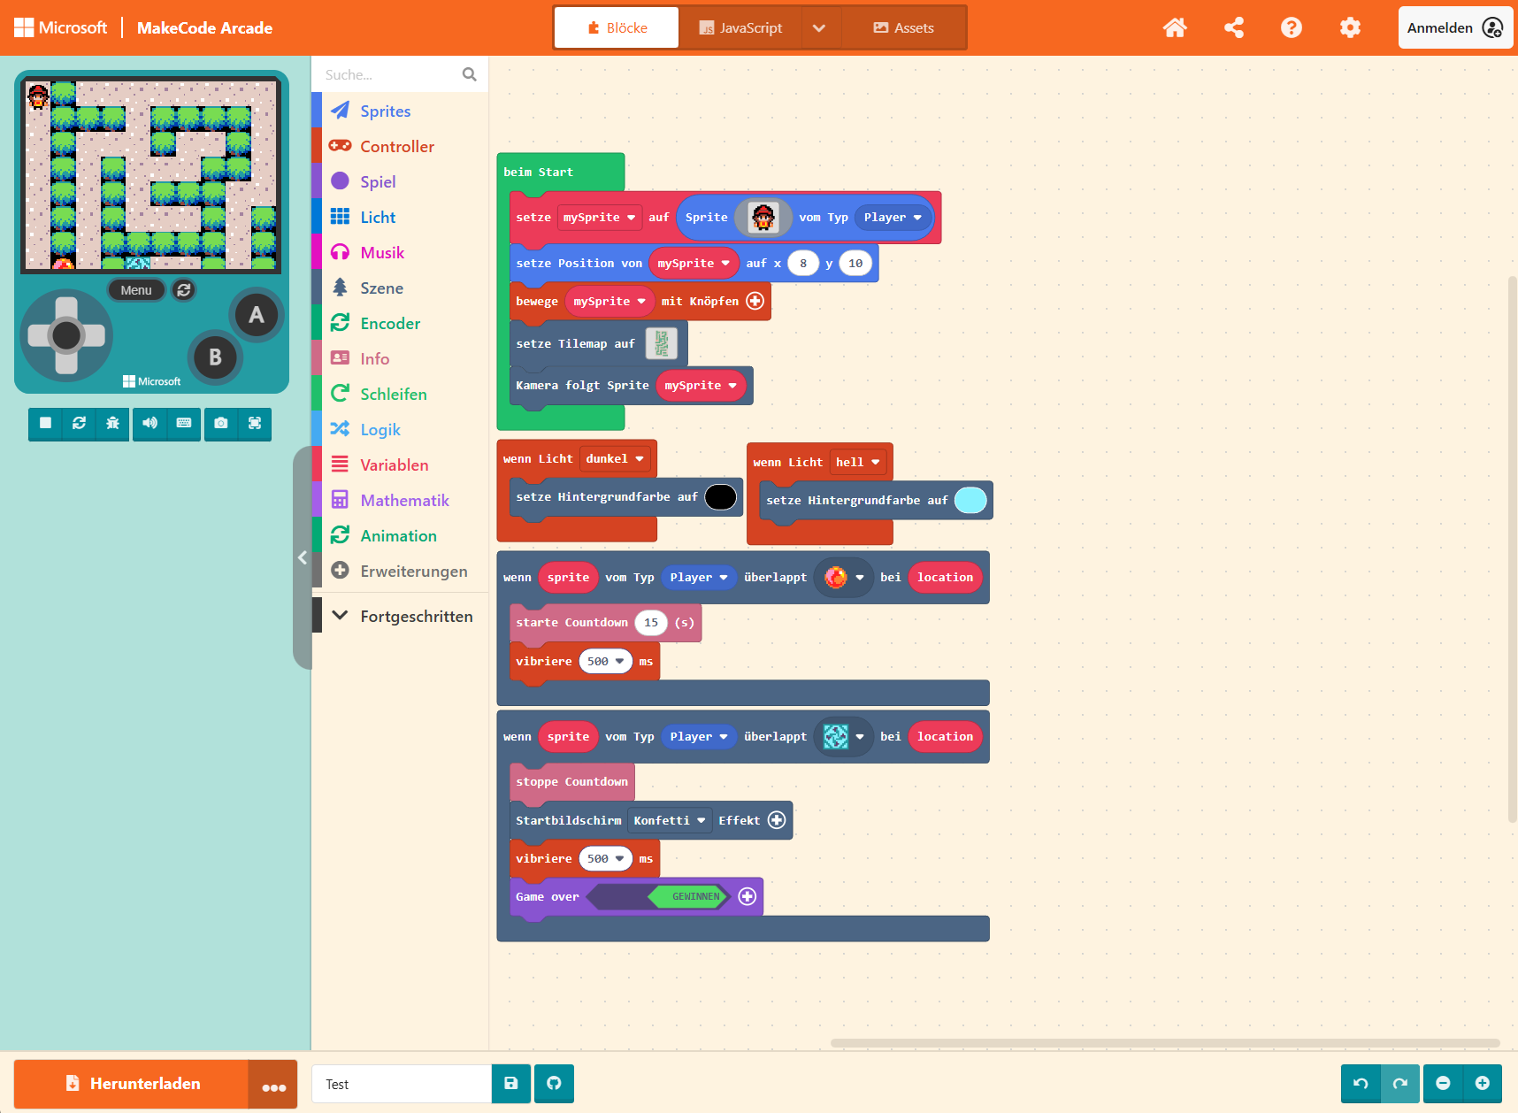Open the GitHub repository icon button
This screenshot has width=1518, height=1113.
coord(554,1084)
